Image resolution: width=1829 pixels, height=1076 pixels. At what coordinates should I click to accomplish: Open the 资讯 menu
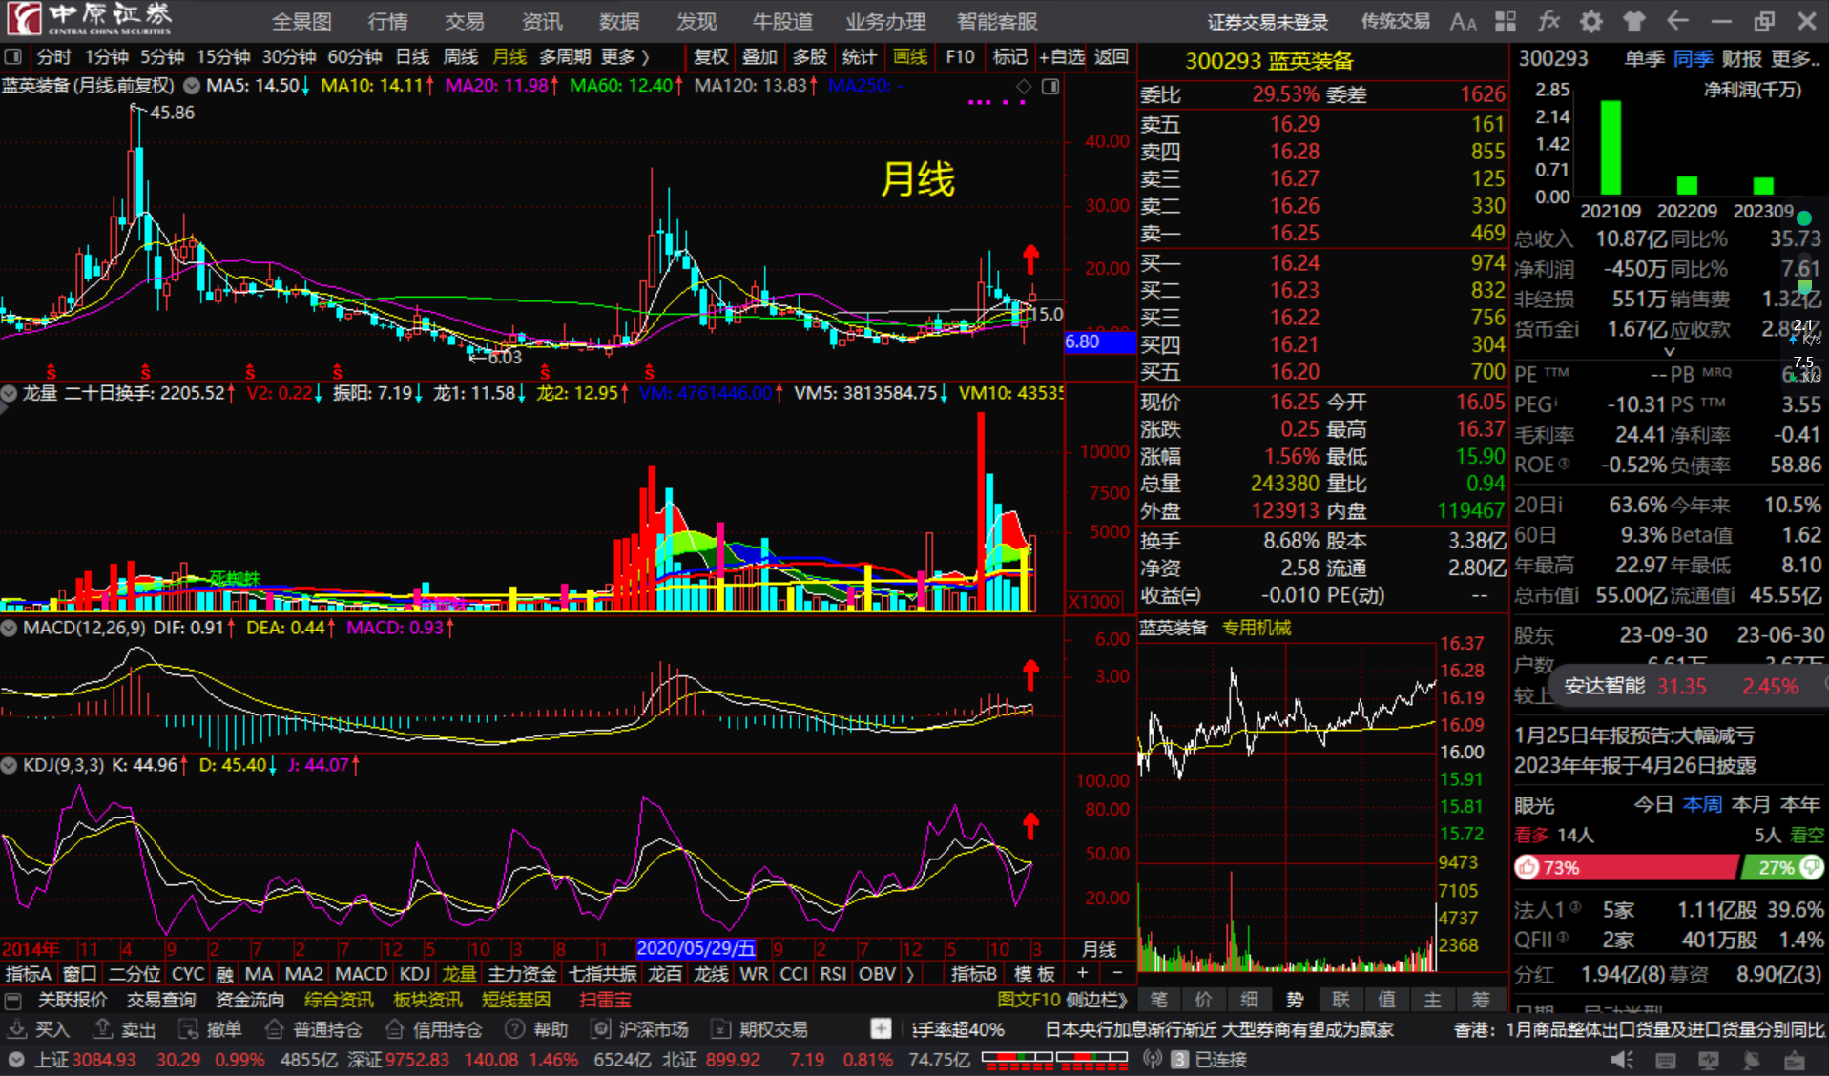[541, 21]
